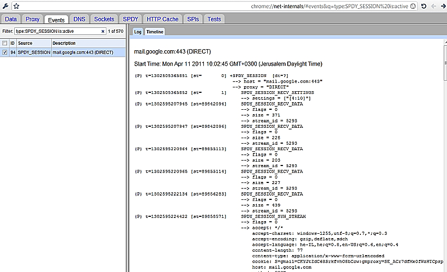
Task: Open the Proxy tab
Action: (x=32, y=19)
